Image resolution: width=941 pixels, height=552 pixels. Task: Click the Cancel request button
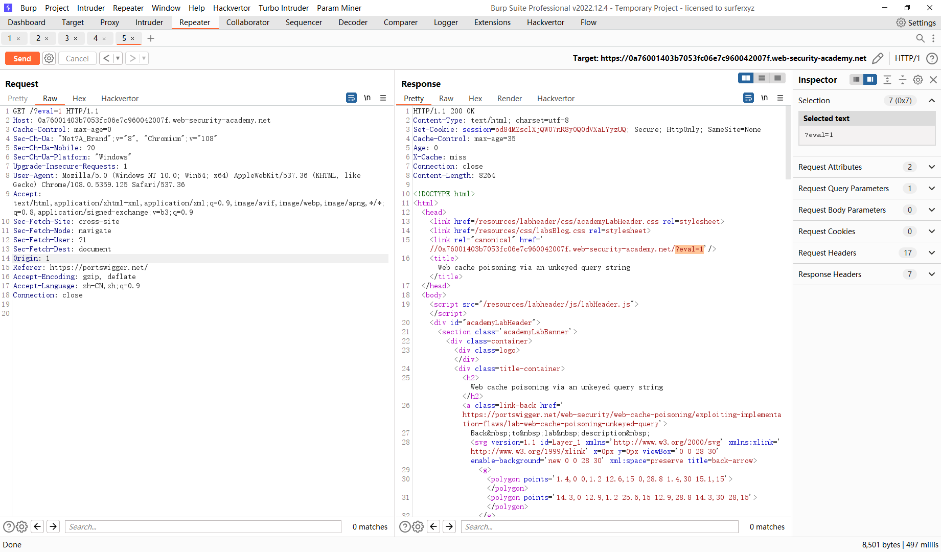click(x=77, y=58)
